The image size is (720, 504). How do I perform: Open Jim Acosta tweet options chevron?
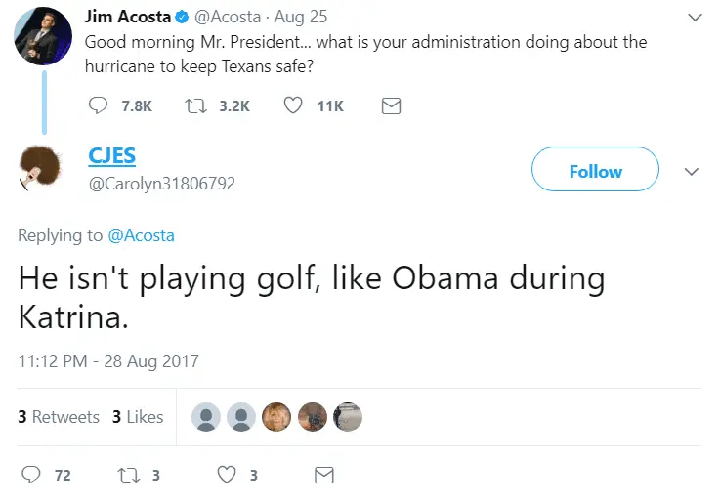click(x=695, y=18)
